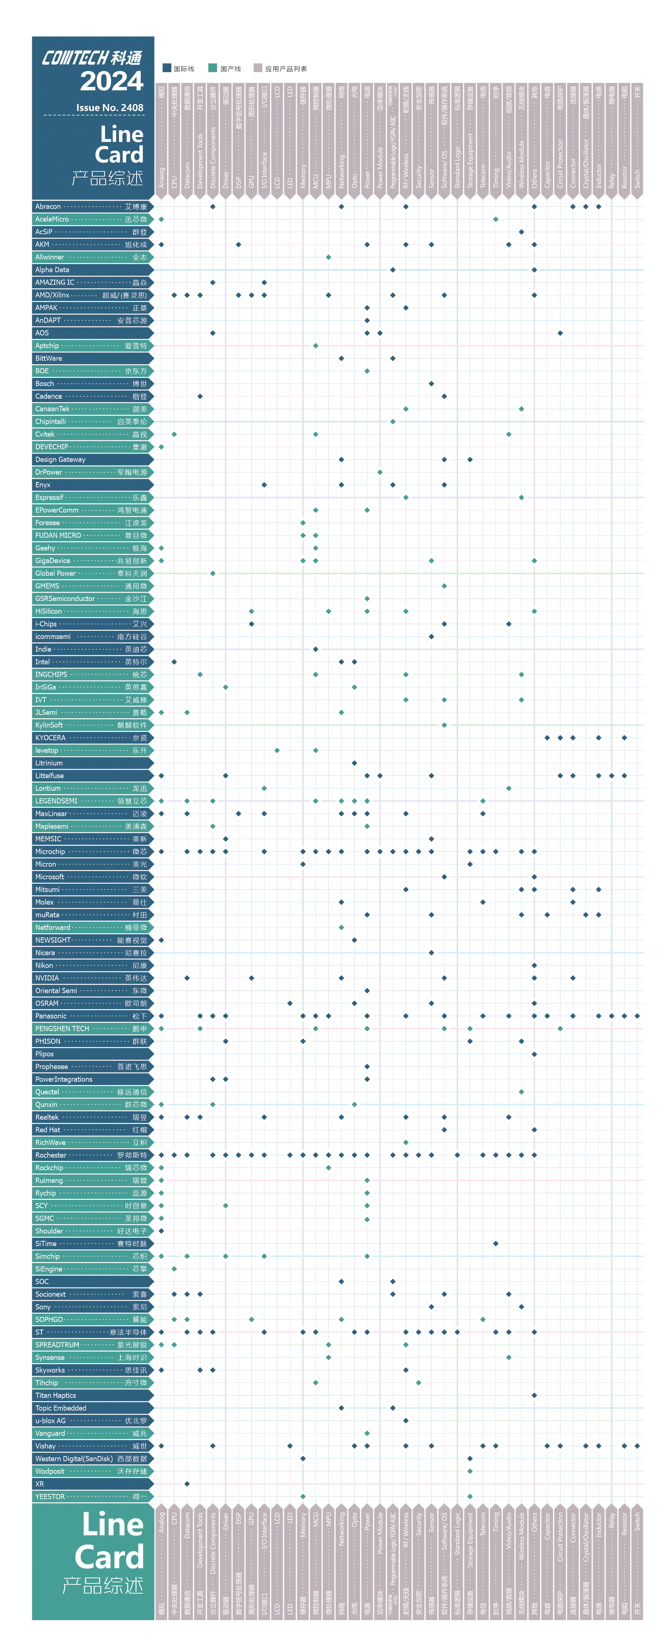Click the COMTECH 科通 logo

coord(92,58)
